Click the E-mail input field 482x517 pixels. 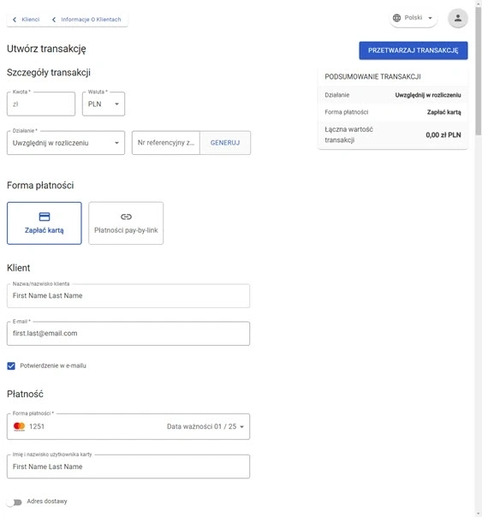tap(128, 333)
